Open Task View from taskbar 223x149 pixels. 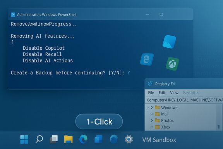tap(54, 139)
